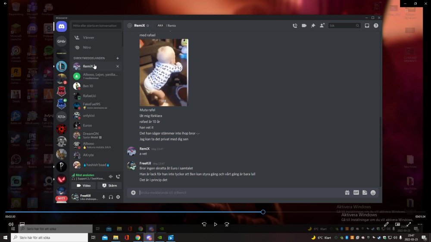This screenshot has width=431, height=242.
Task: Open the video player volume control
Action: [11, 224]
